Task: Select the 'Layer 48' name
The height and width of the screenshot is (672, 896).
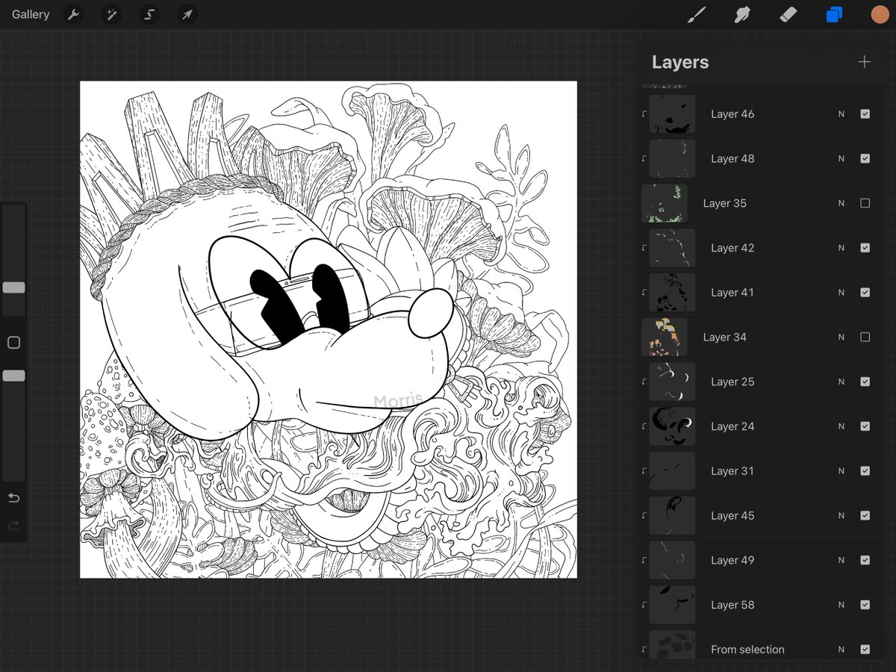Action: pyautogui.click(x=732, y=158)
